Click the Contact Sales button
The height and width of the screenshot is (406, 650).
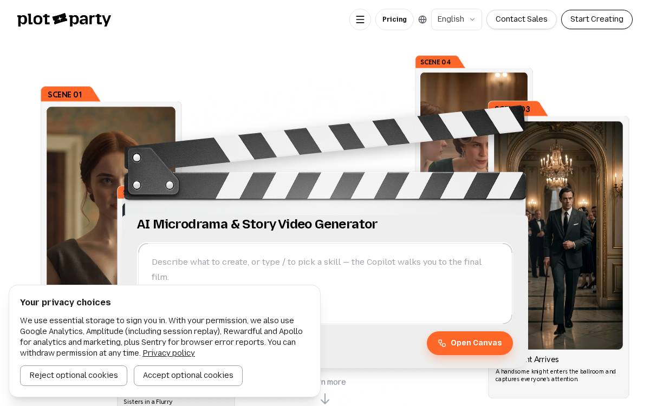[x=521, y=19]
